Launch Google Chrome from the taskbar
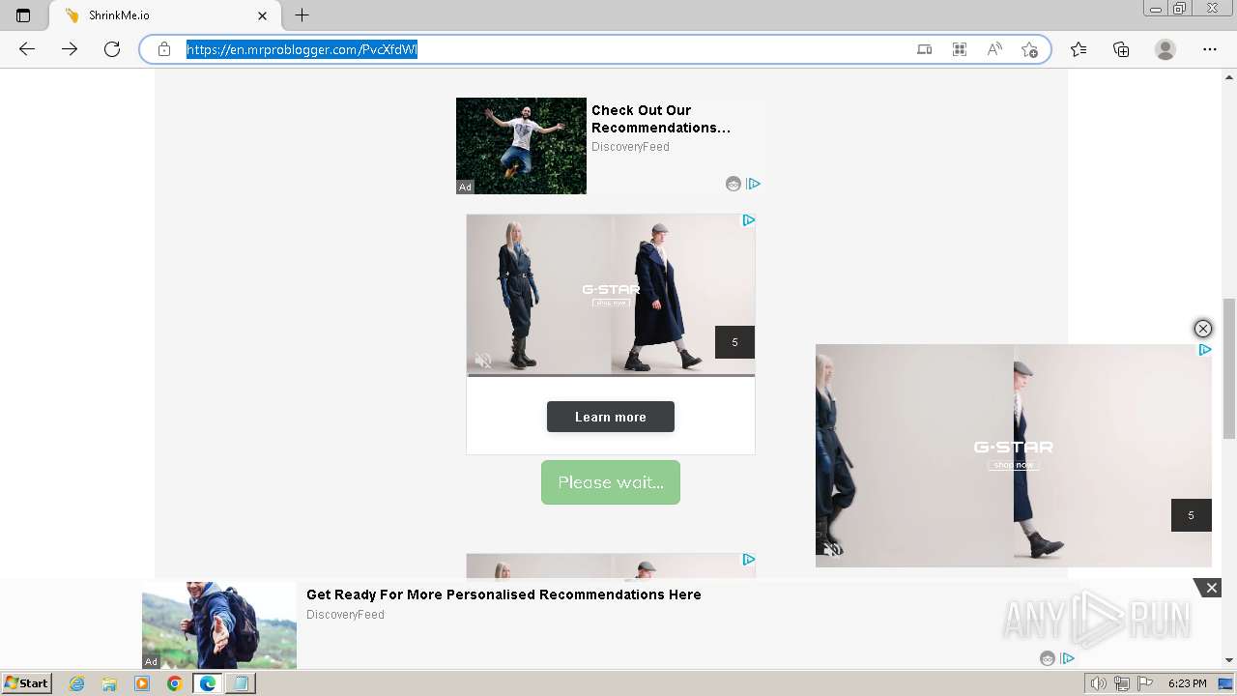Screen dimensions: 1237x696 [174, 683]
